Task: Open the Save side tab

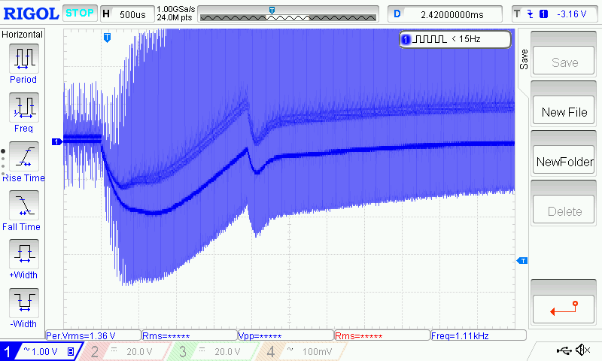Action: point(523,61)
